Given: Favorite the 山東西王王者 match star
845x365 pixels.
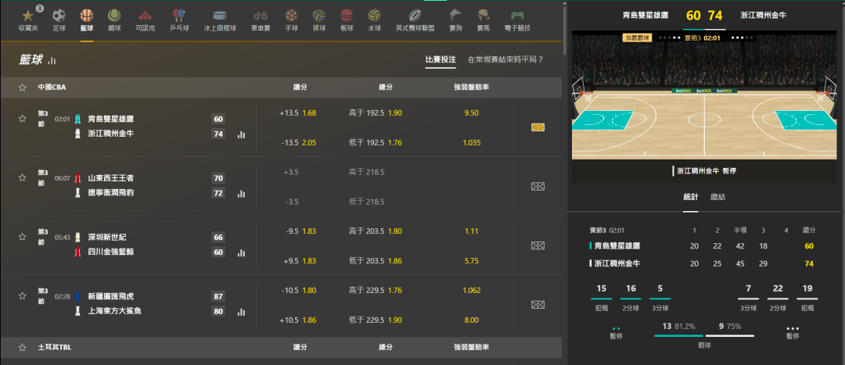Looking at the screenshot, I should point(22,177).
